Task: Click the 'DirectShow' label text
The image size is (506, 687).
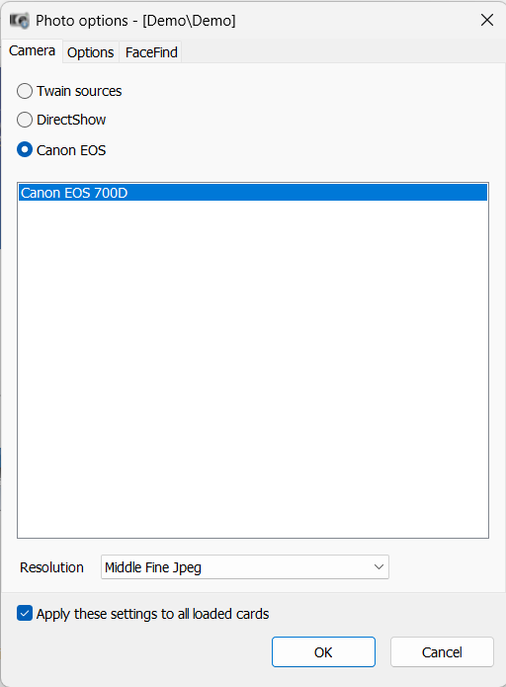Action: point(71,120)
